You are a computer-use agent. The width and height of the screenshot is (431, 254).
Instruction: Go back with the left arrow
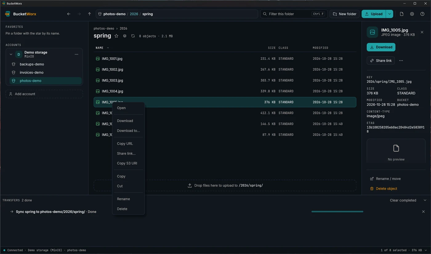coord(69,14)
